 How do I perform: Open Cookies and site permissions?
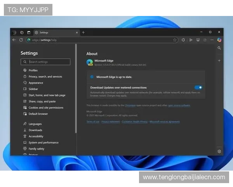point(45,108)
